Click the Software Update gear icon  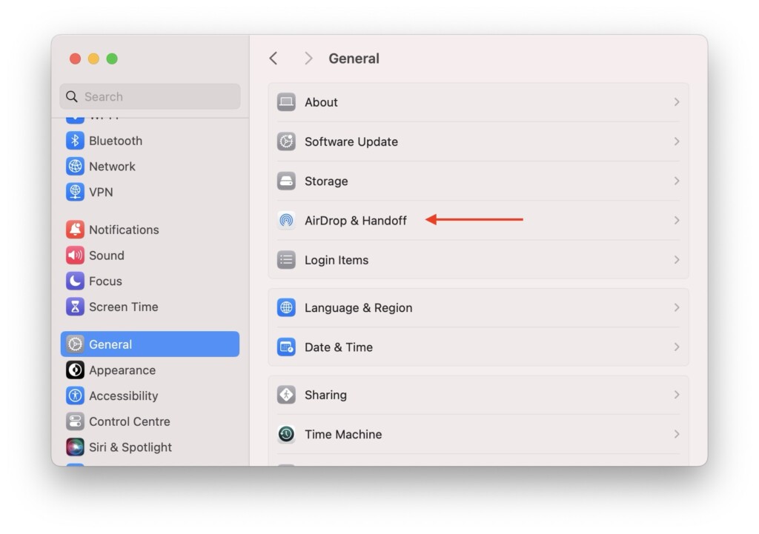pyautogui.click(x=286, y=141)
